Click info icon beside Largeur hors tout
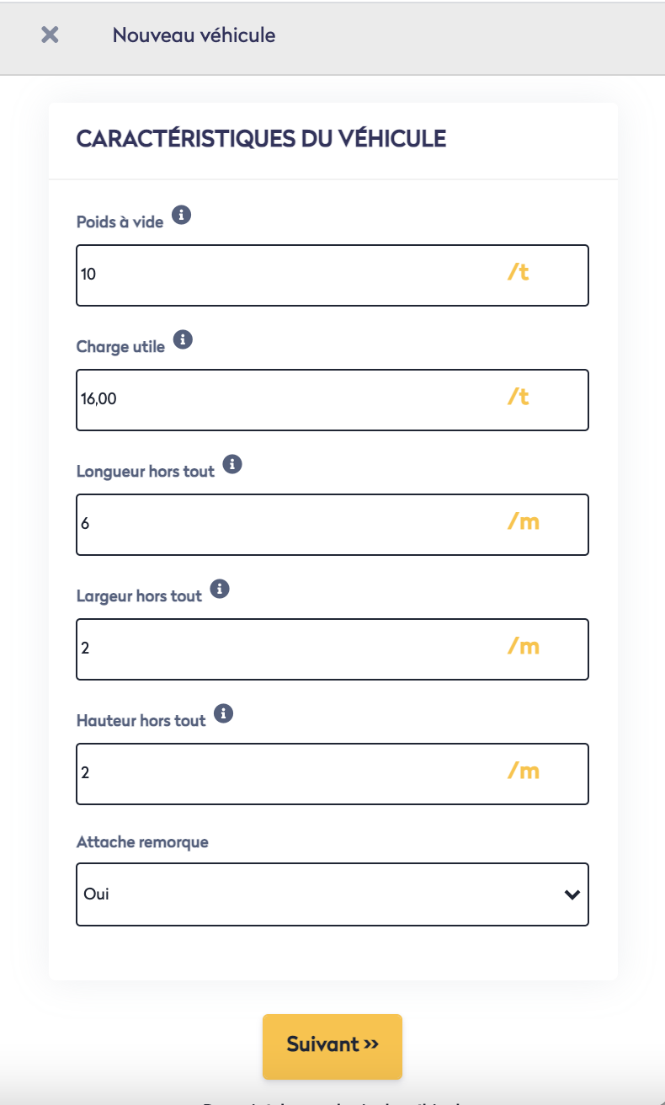The width and height of the screenshot is (665, 1105). click(220, 589)
